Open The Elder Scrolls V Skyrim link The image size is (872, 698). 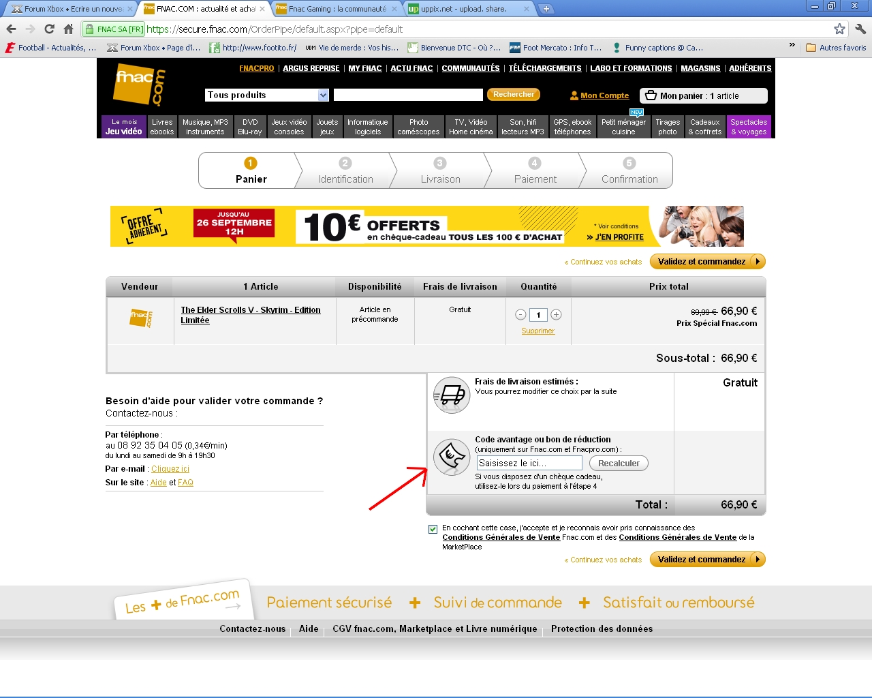pos(250,315)
